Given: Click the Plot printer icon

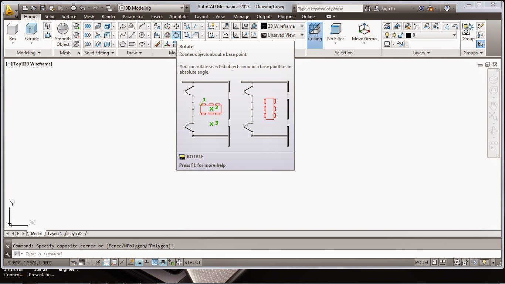Looking at the screenshot, I should [x=73, y=8].
